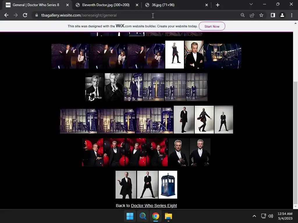Click the Wix Start Now button
This screenshot has width=298, height=223.
pyautogui.click(x=212, y=26)
